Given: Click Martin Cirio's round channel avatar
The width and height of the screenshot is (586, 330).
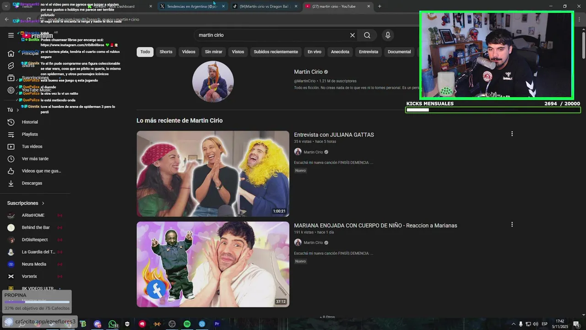Looking at the screenshot, I should coord(213,82).
